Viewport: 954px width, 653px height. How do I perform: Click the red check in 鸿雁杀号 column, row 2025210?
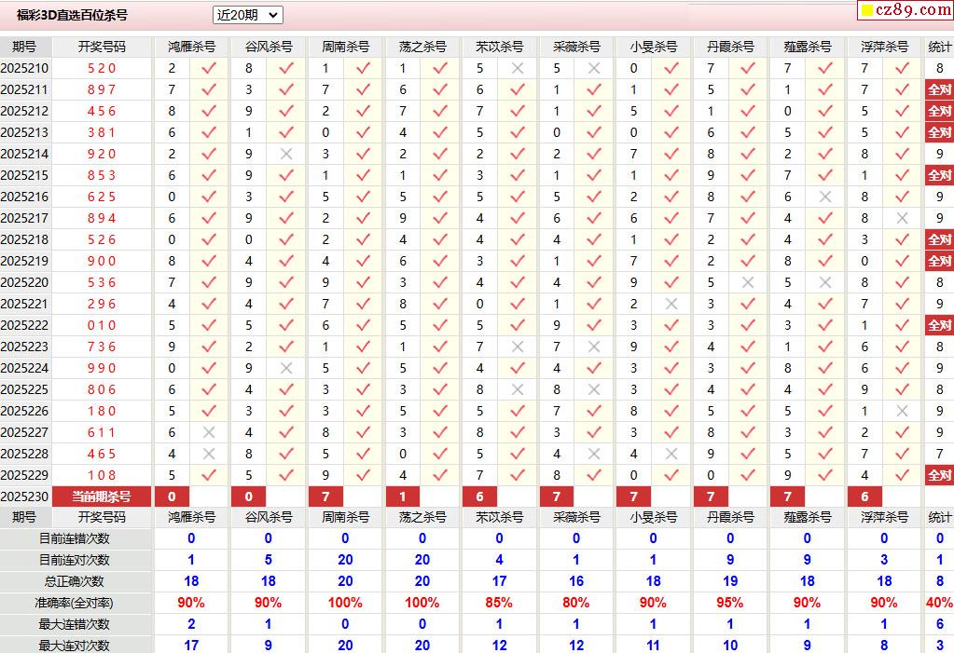click(x=209, y=68)
